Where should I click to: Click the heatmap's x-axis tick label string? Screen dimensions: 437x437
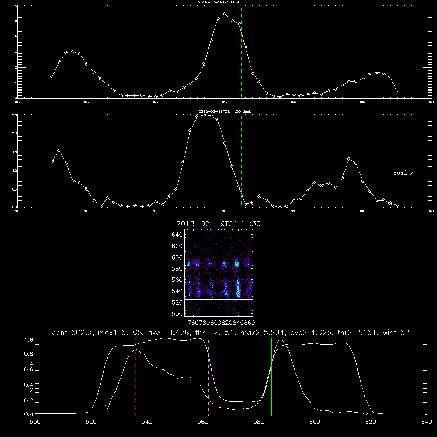pyautogui.click(x=221, y=323)
